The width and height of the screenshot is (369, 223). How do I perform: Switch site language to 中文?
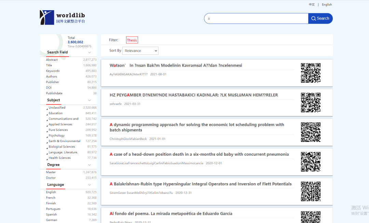(312, 5)
